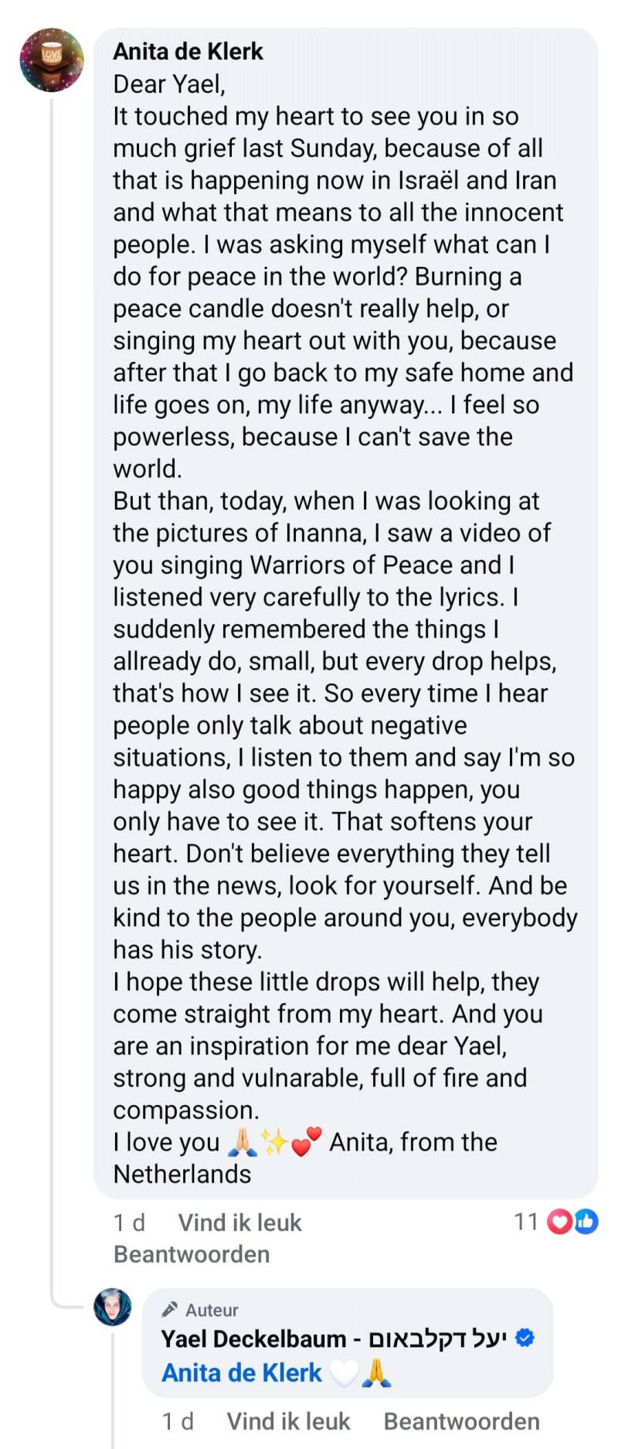Click the 1 d timestamp on Yael's reply
The image size is (618, 1449).
click(x=178, y=1421)
